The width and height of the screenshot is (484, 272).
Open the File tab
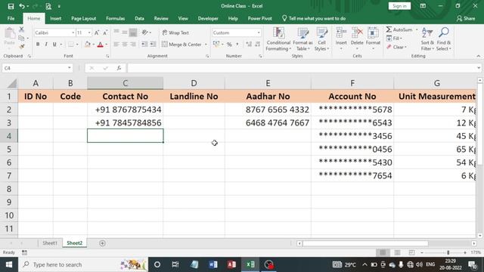point(11,18)
